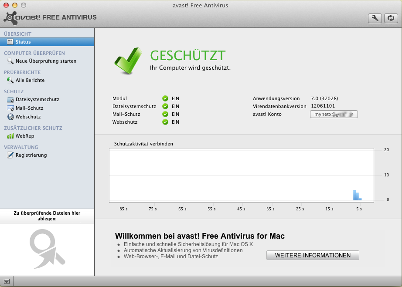Click the Mail-Schutz envelope icon
The width and height of the screenshot is (402, 287).
pos(10,108)
